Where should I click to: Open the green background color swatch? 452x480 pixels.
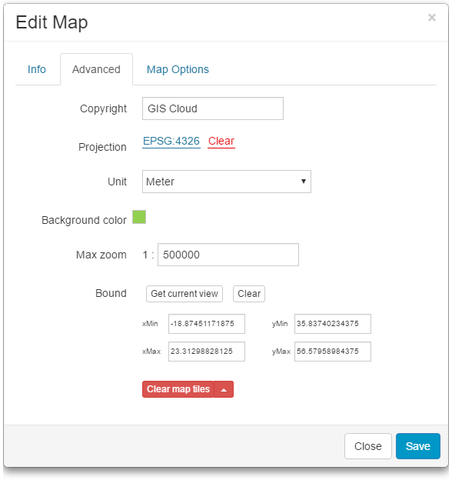point(139,217)
